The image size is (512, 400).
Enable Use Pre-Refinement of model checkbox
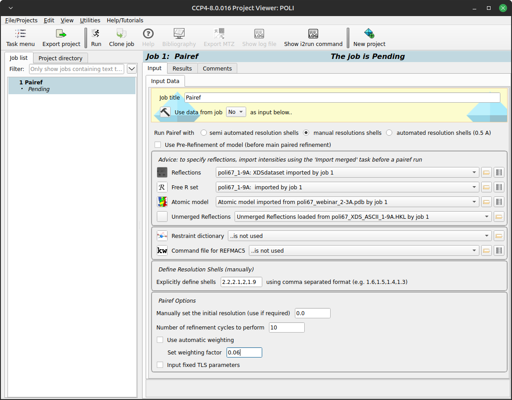(158, 145)
